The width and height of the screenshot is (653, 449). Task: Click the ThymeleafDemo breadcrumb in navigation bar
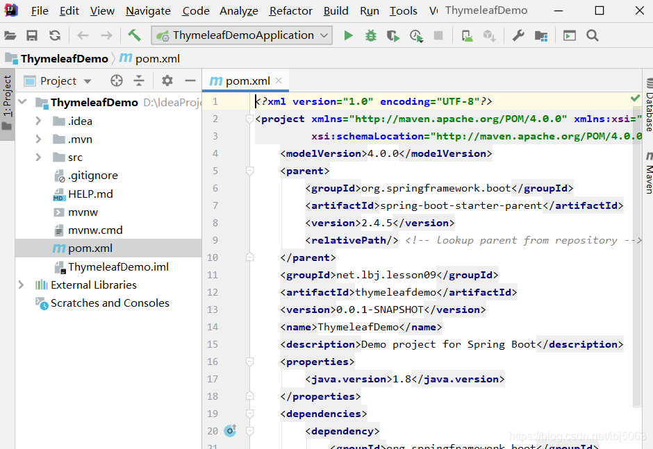pos(57,59)
